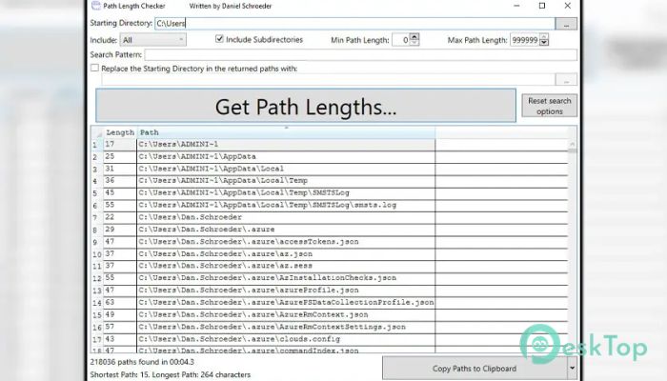
Task: Click the replacement directory text field
Action: [328, 79]
